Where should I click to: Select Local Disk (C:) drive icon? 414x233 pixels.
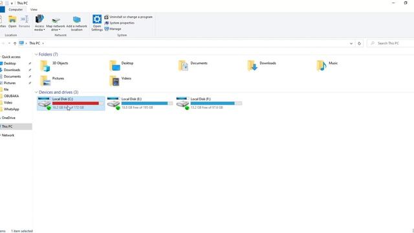45,104
